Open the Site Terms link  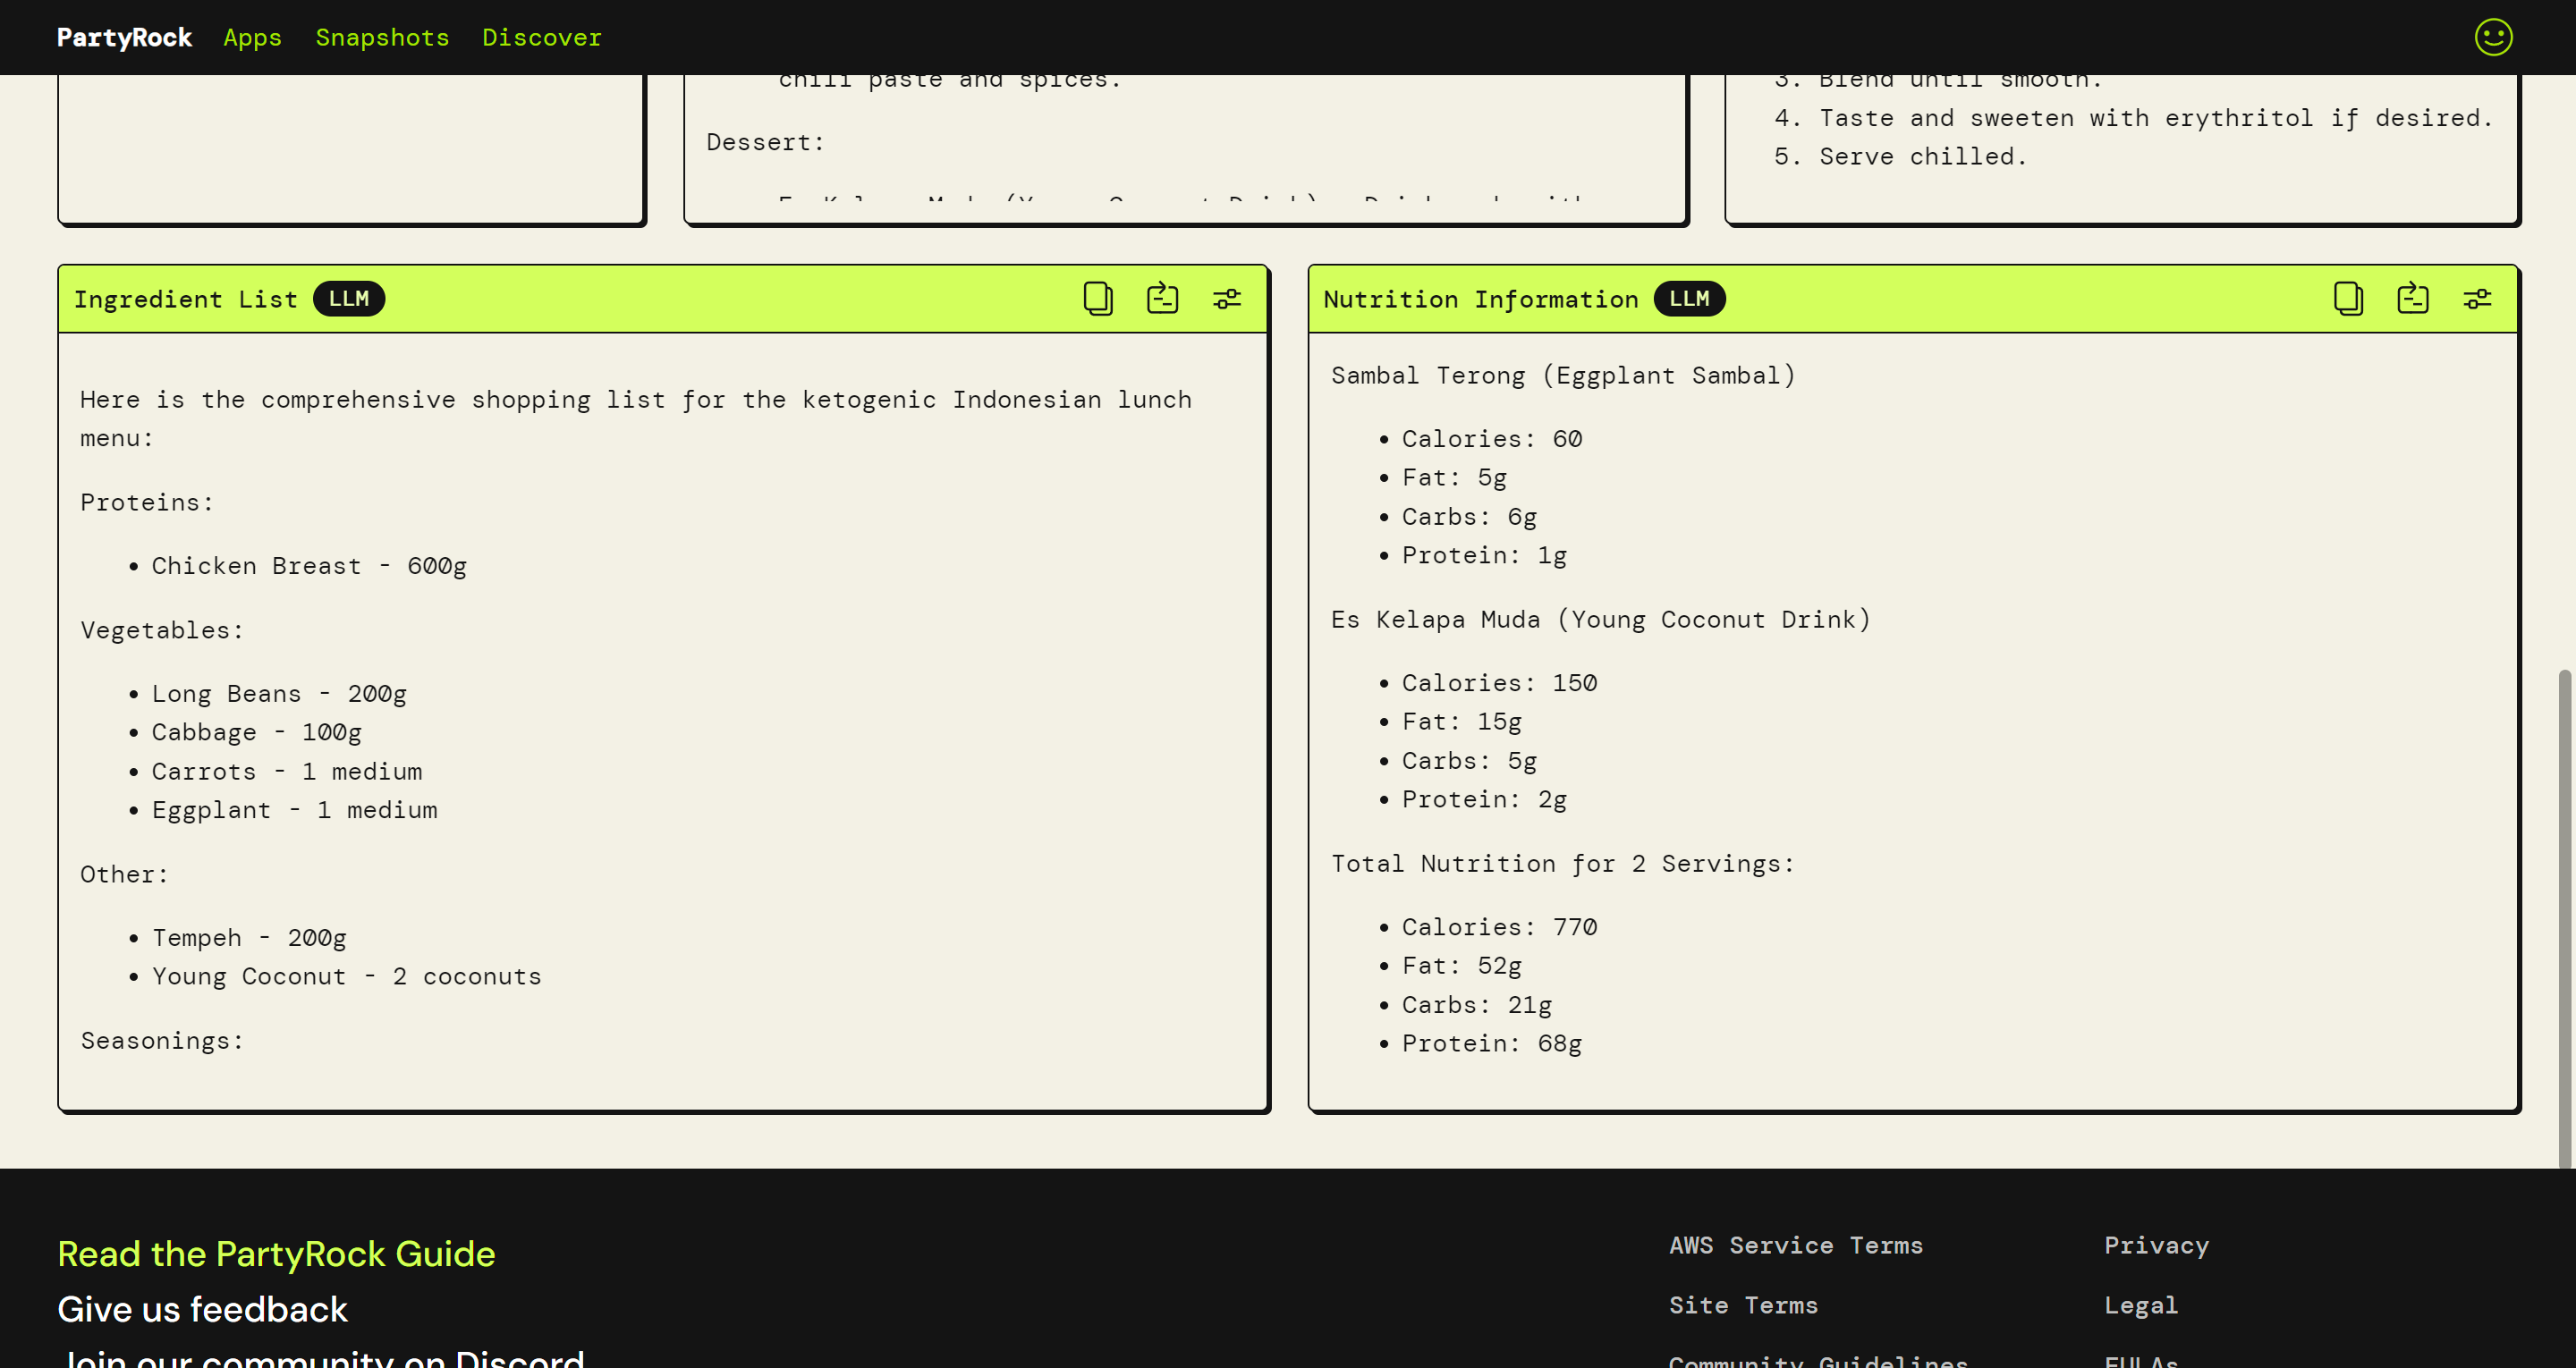(x=1743, y=1305)
